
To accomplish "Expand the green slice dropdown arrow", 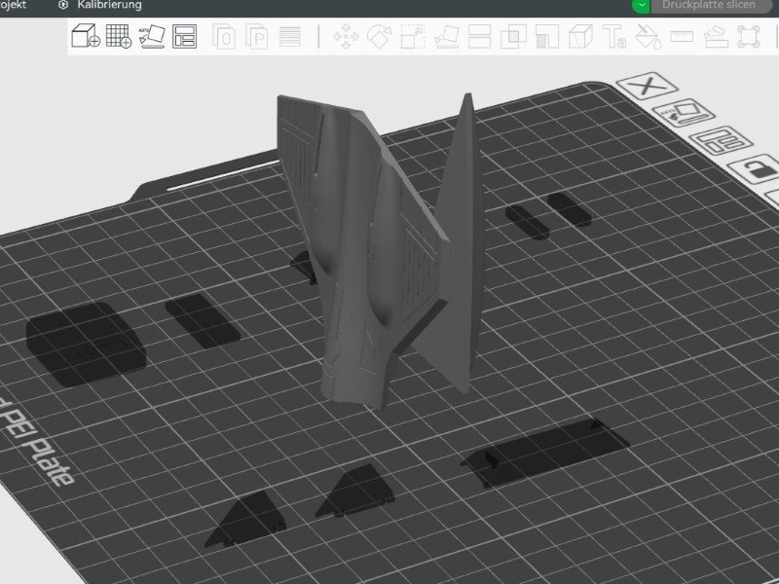I will point(642,6).
